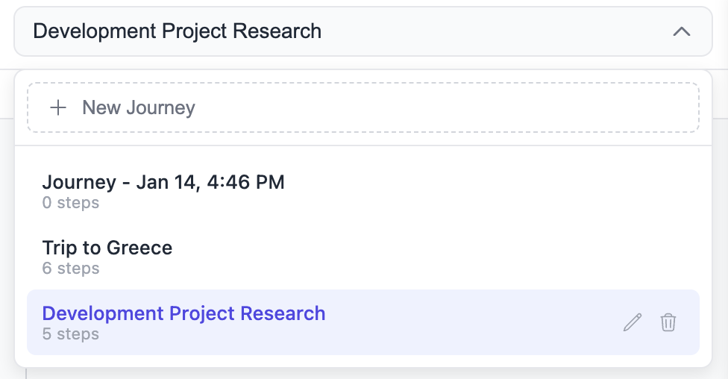The image size is (728, 379).
Task: Delete Development Project Research with the trash icon
Action: pyautogui.click(x=668, y=322)
